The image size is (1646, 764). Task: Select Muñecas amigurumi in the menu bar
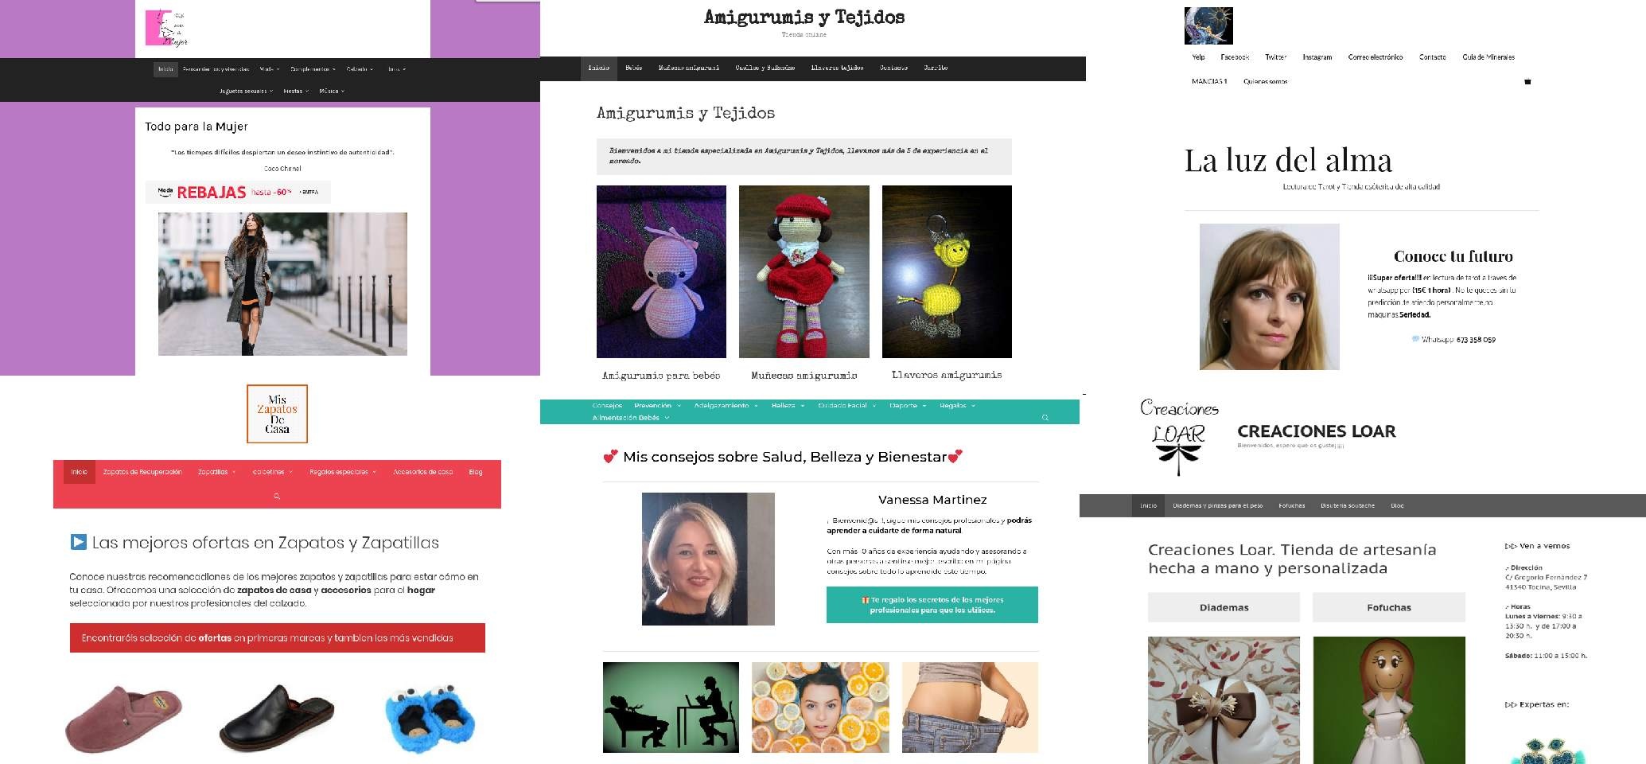pyautogui.click(x=689, y=68)
